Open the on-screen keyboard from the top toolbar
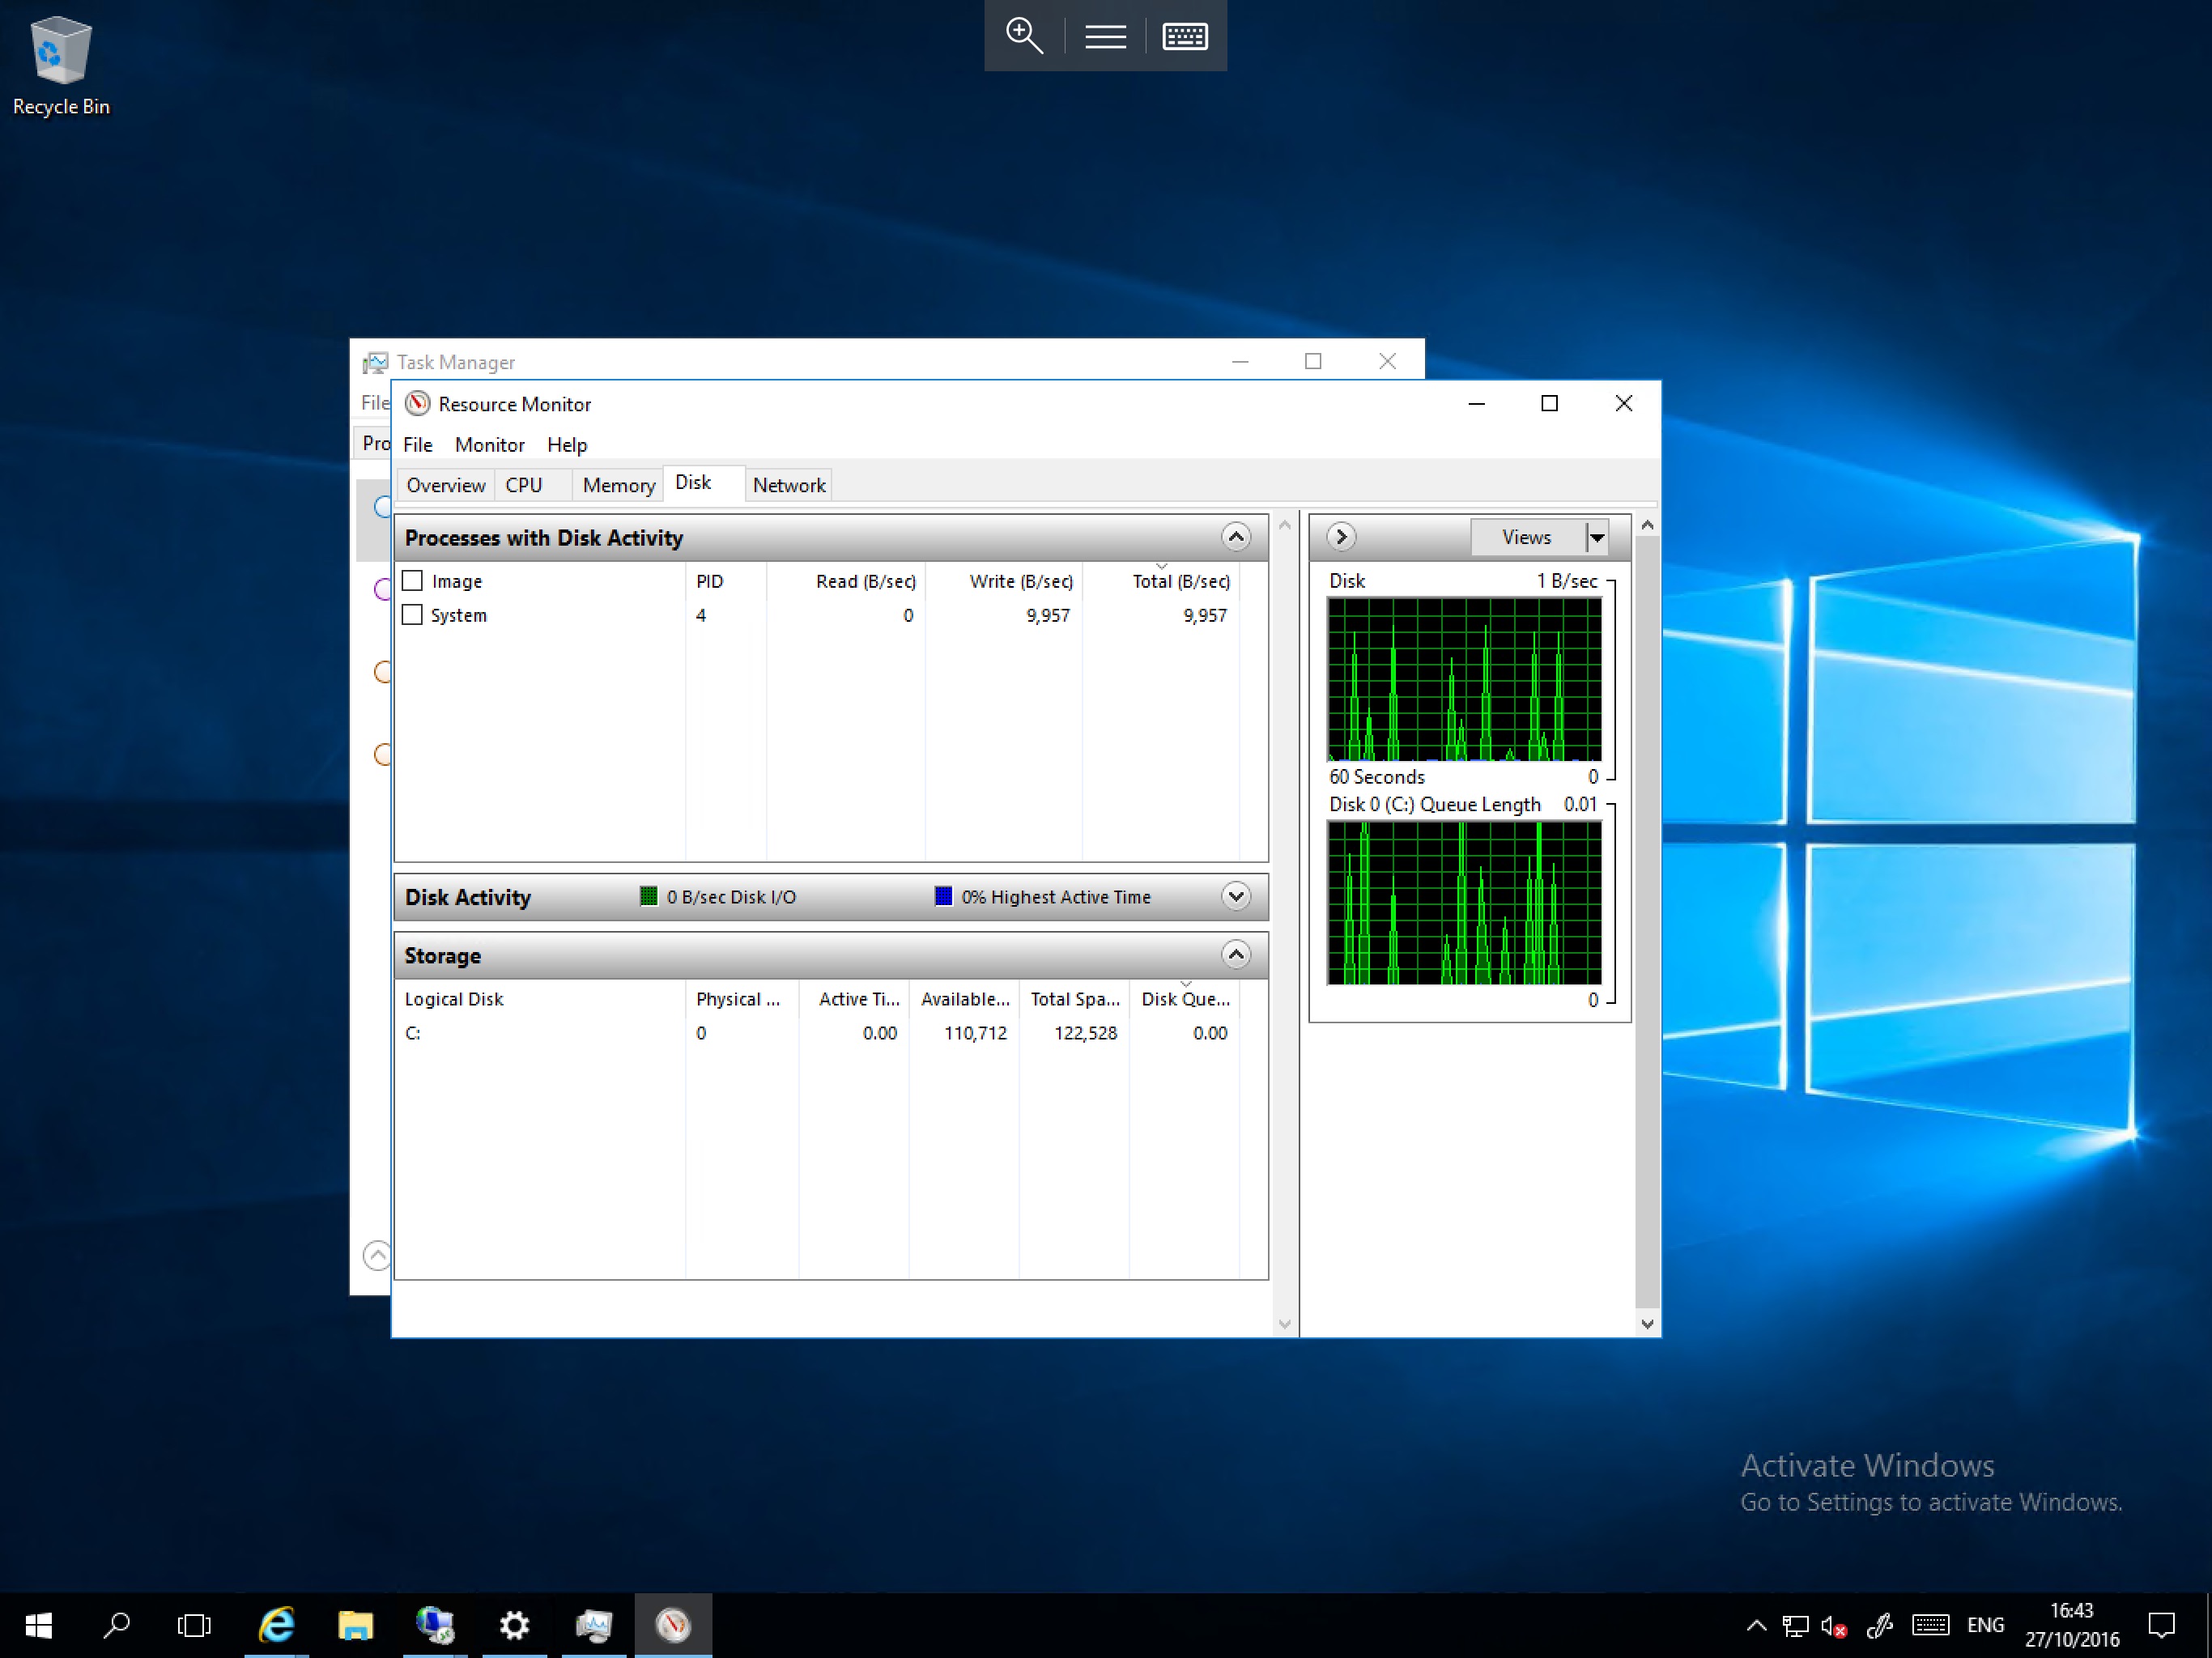The height and width of the screenshot is (1658, 2212). (1184, 36)
